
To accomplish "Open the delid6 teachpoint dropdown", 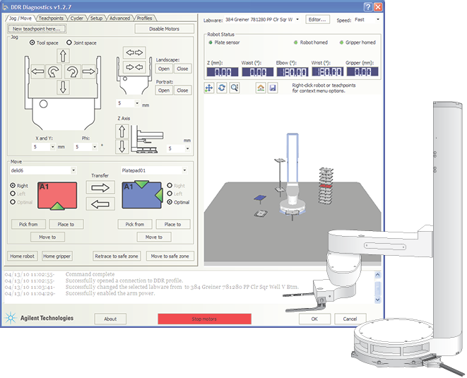I will tap(73, 170).
